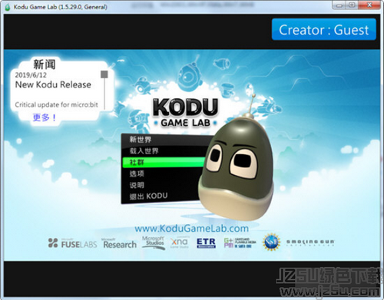Click the 新闻 news heading

pyautogui.click(x=45, y=64)
